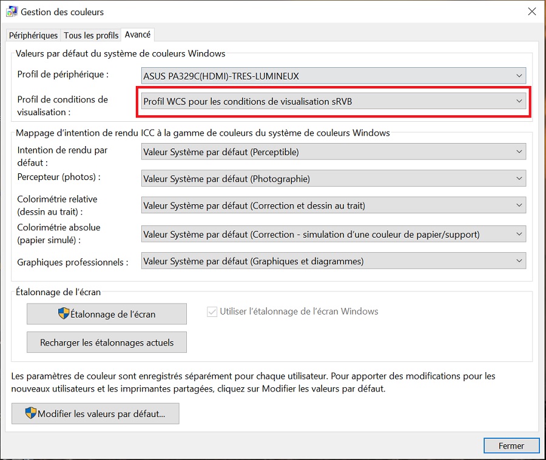Image resolution: width=546 pixels, height=460 pixels.
Task: Switch to the Périphériques tab
Action: tap(33, 36)
